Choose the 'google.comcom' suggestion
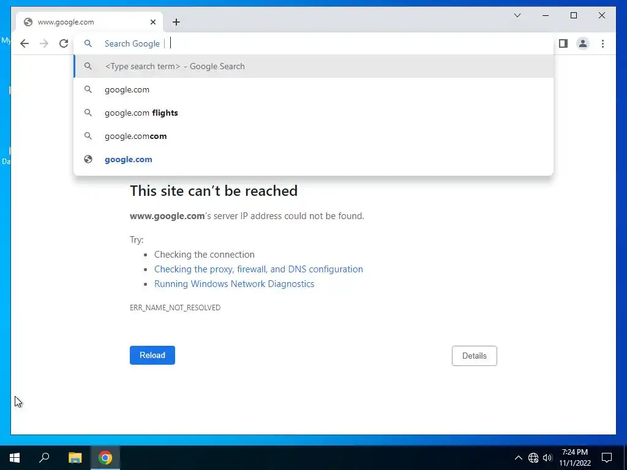Screen dimensions: 627x470 [314, 136]
